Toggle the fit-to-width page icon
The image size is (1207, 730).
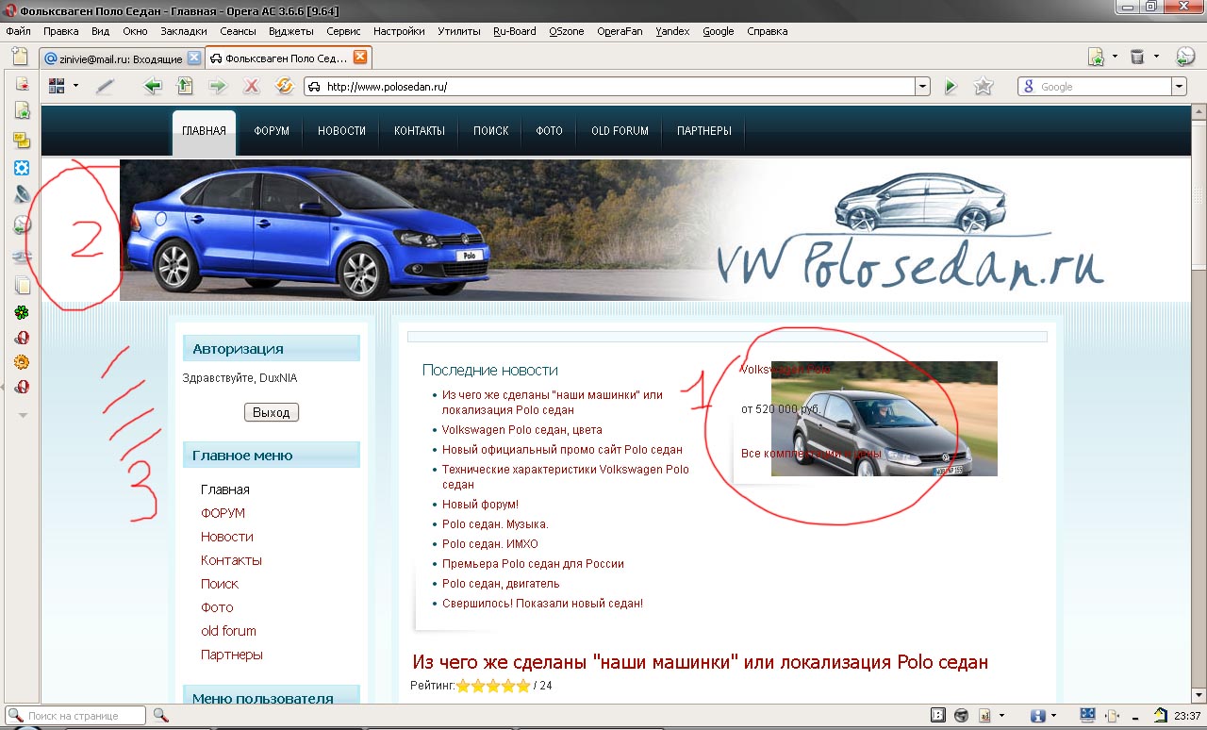1112,716
